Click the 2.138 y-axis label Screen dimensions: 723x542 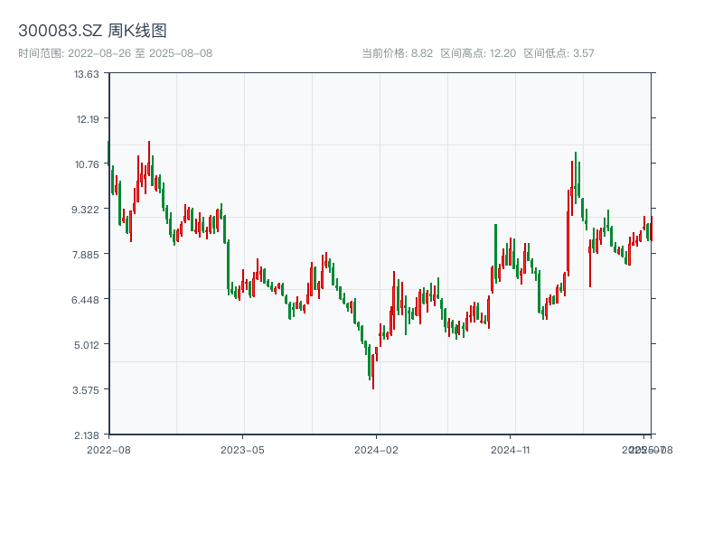[87, 435]
